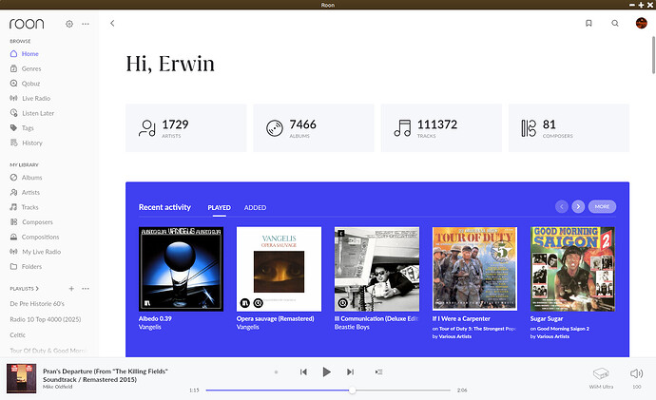Open bookmarks icon in top bar
The width and height of the screenshot is (656, 400).
pyautogui.click(x=588, y=24)
